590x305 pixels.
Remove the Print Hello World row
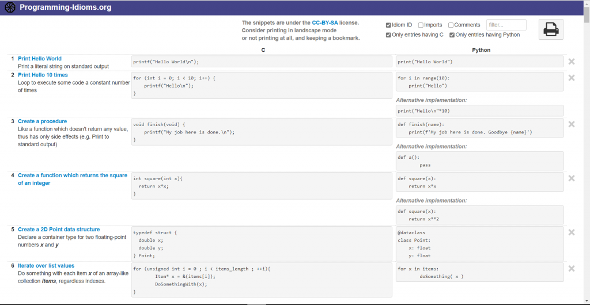tap(572, 62)
